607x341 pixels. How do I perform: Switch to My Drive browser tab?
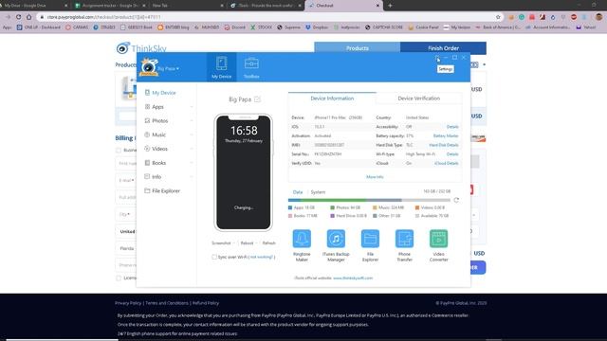point(34,6)
